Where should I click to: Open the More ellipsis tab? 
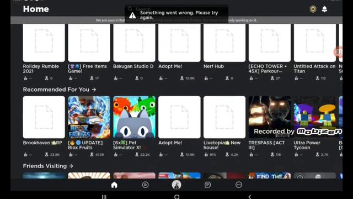(239, 185)
